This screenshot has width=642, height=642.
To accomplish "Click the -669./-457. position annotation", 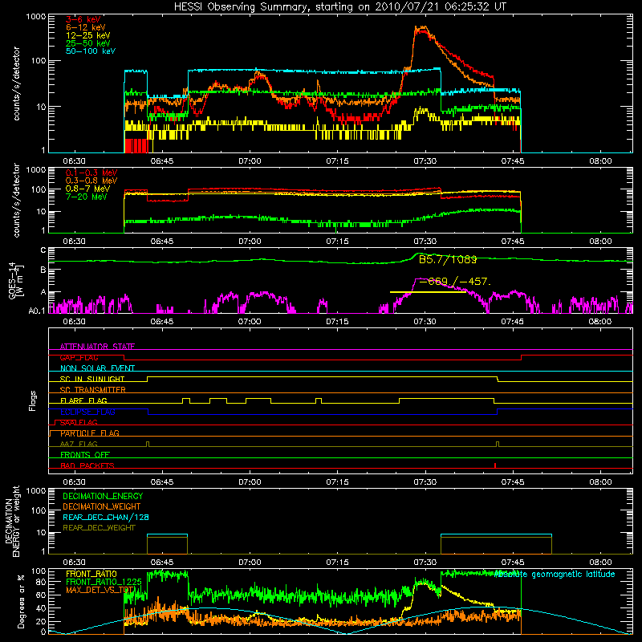I will click(455, 282).
